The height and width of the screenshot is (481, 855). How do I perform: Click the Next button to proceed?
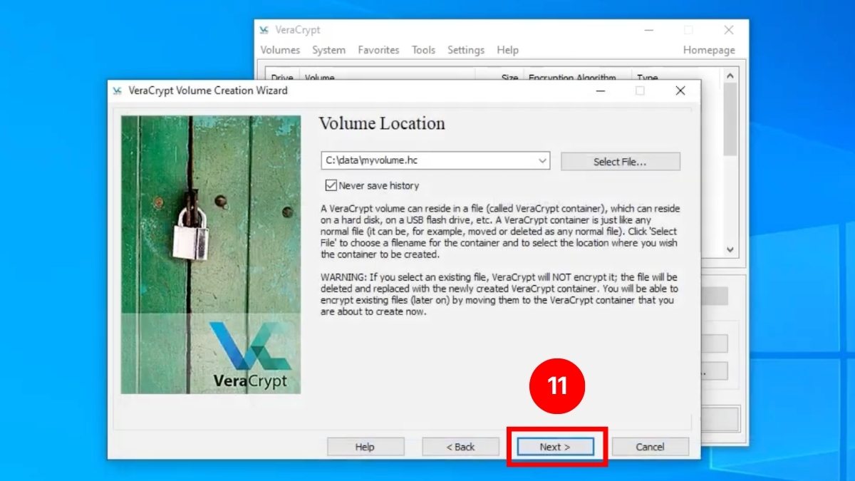[x=555, y=447]
